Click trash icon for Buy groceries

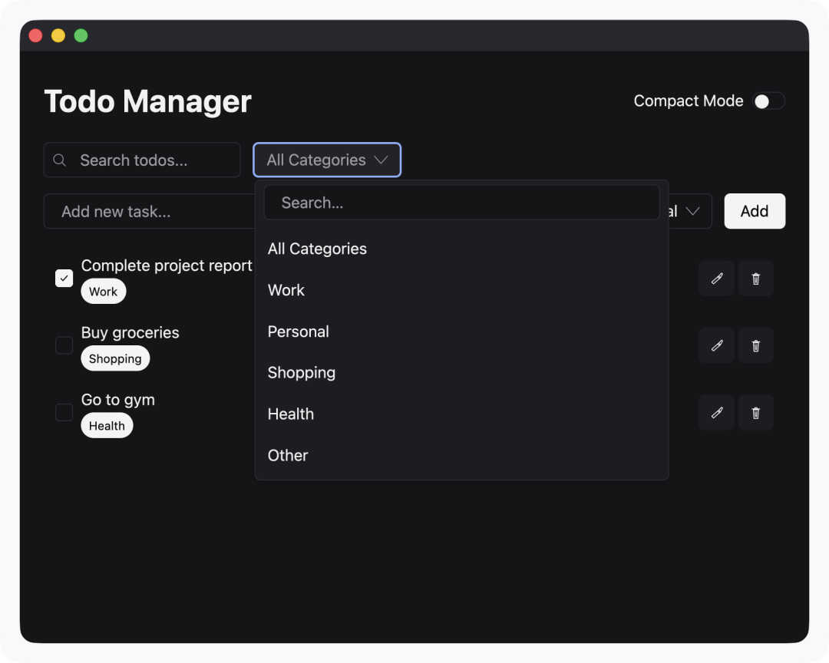click(x=755, y=345)
